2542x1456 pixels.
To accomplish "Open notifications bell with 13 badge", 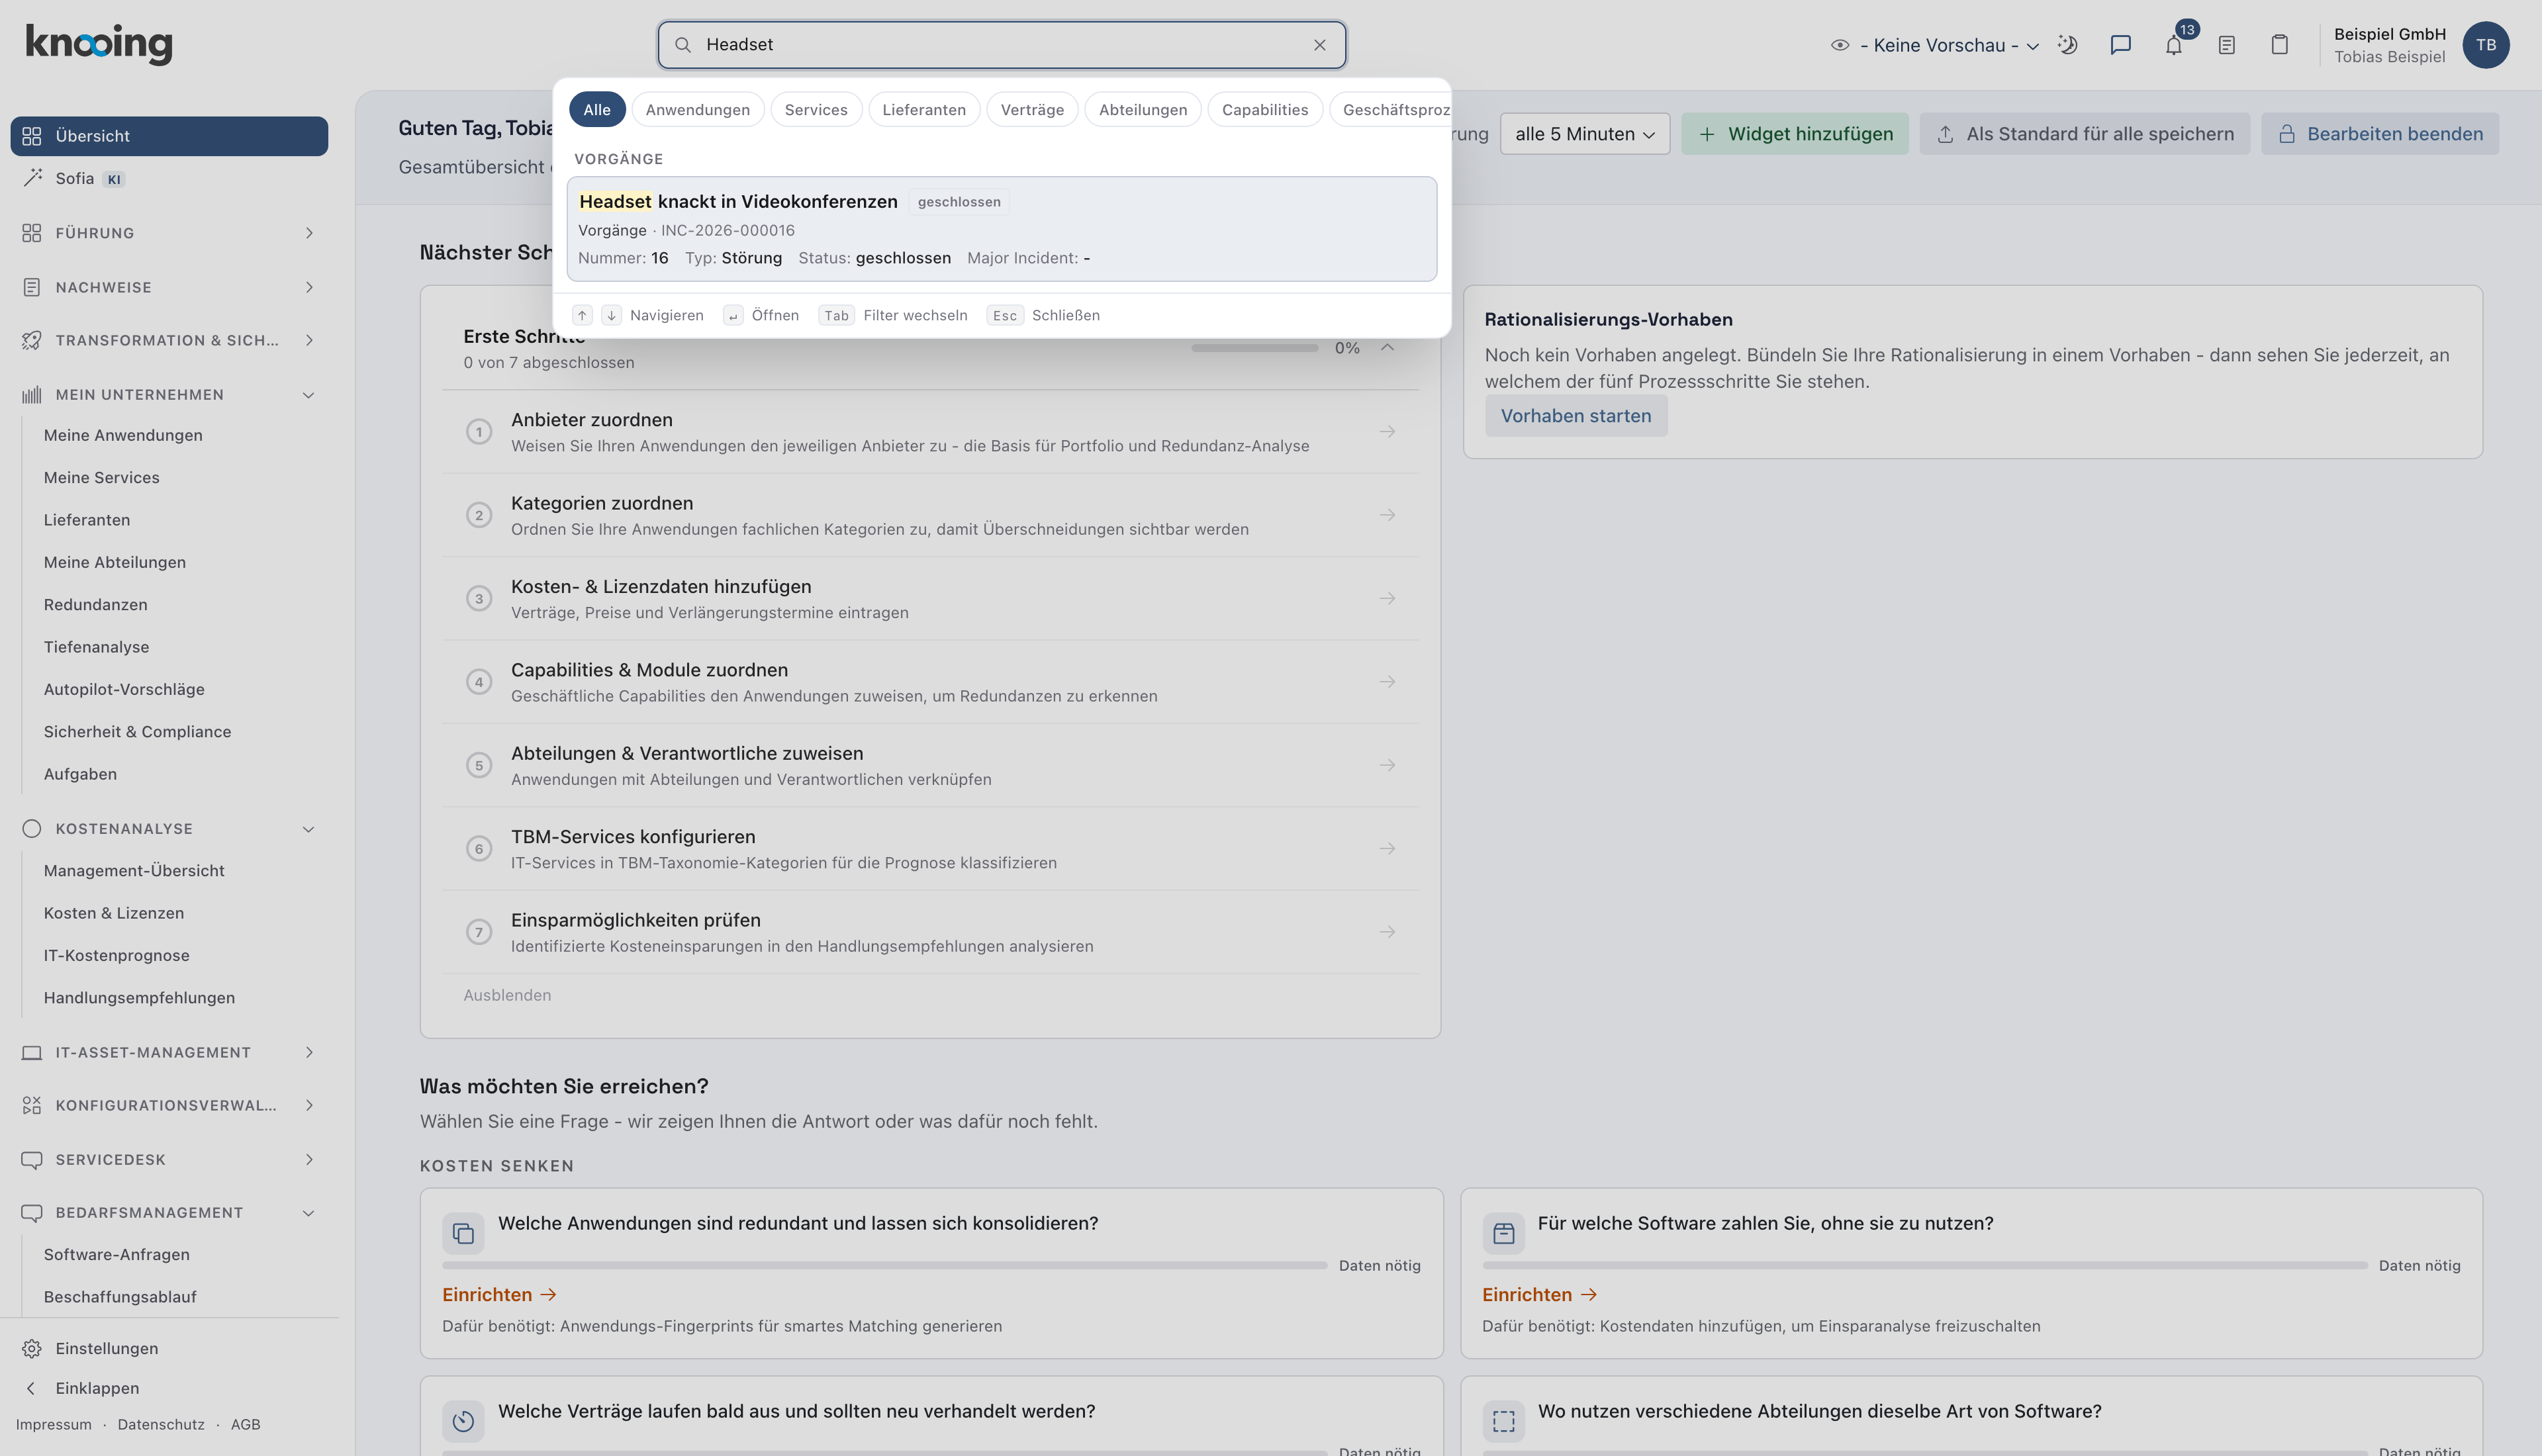I will 2174,45.
